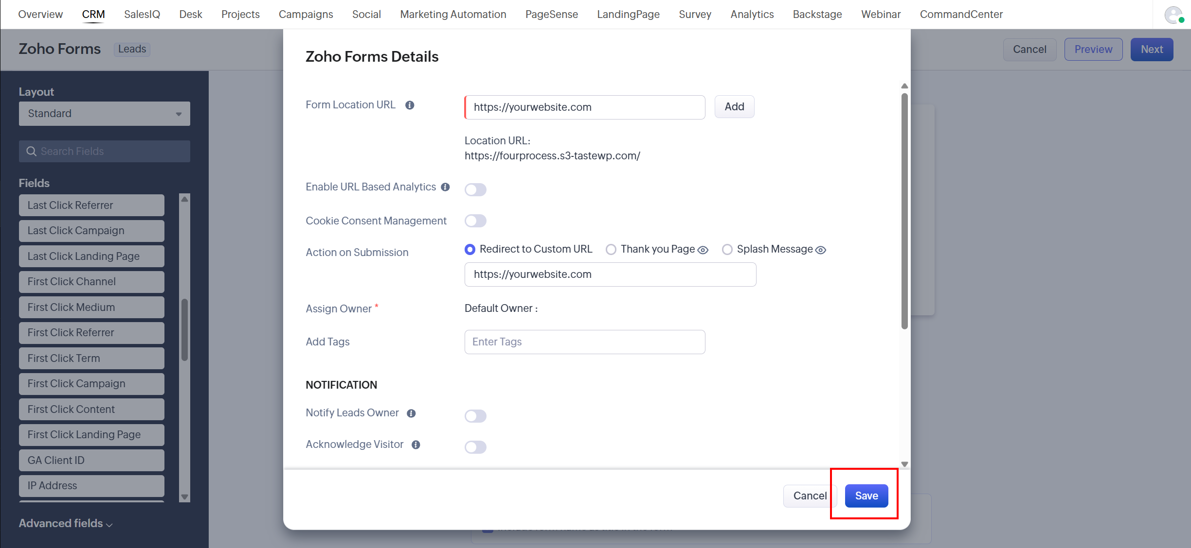Click the redirect custom URL input field

click(x=610, y=274)
